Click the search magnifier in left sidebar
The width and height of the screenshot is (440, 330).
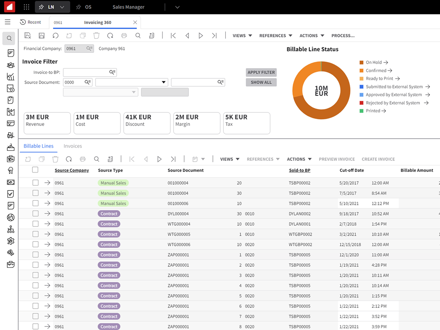(x=9, y=38)
